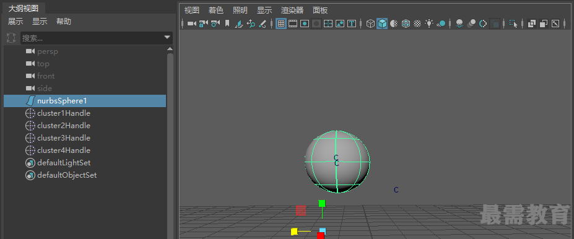The image size is (574, 239).
Task: Switch to Wireframe display cube icon
Action: coord(370,24)
